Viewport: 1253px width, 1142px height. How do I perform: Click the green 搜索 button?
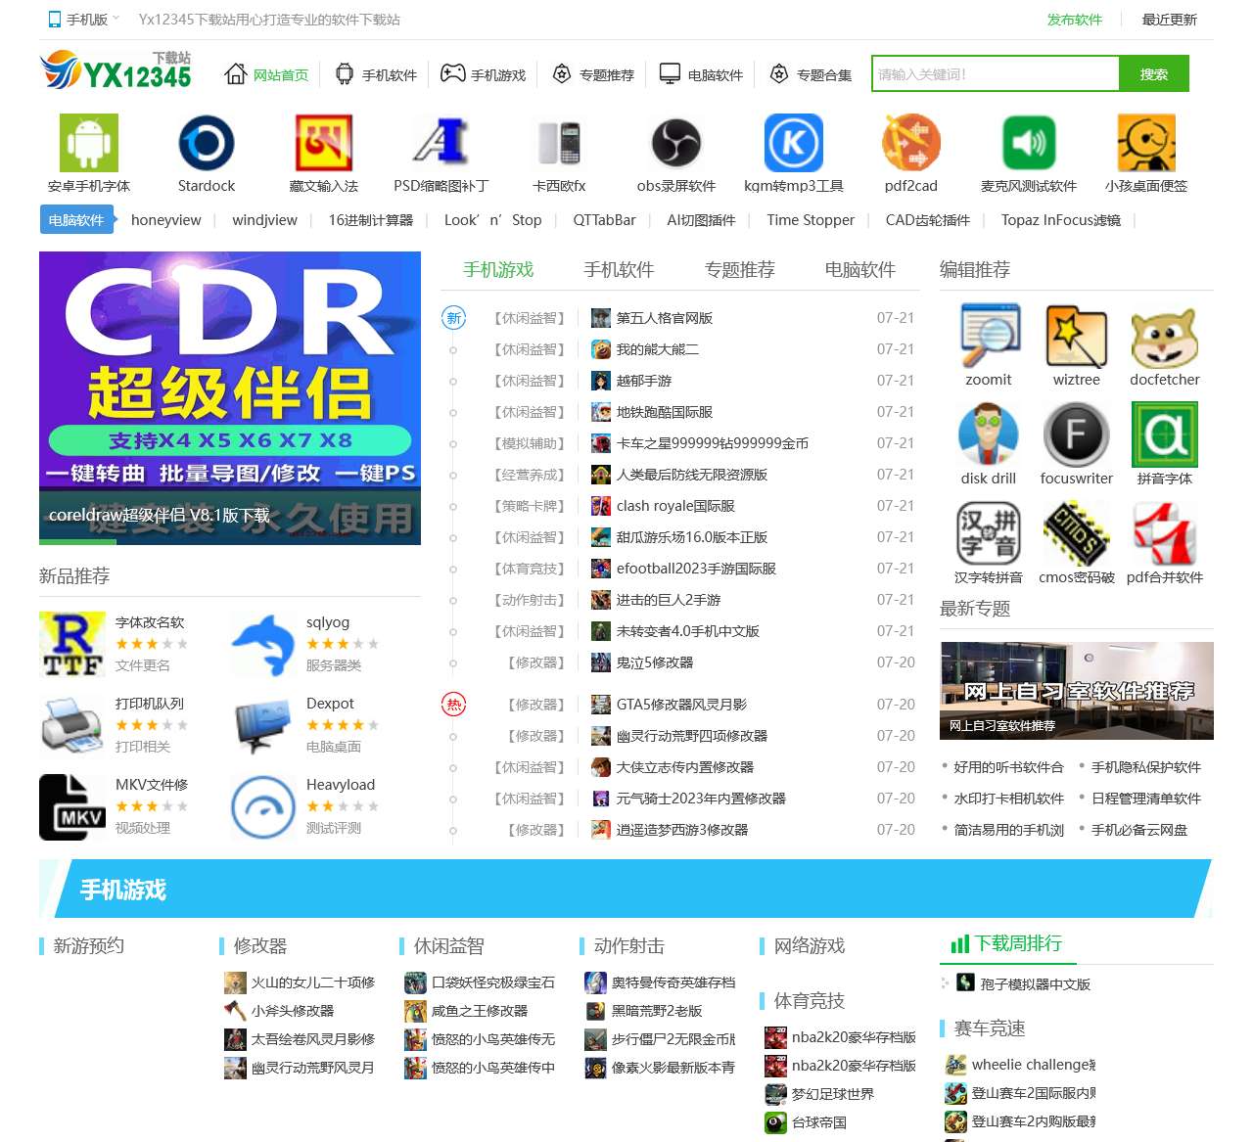(x=1154, y=73)
